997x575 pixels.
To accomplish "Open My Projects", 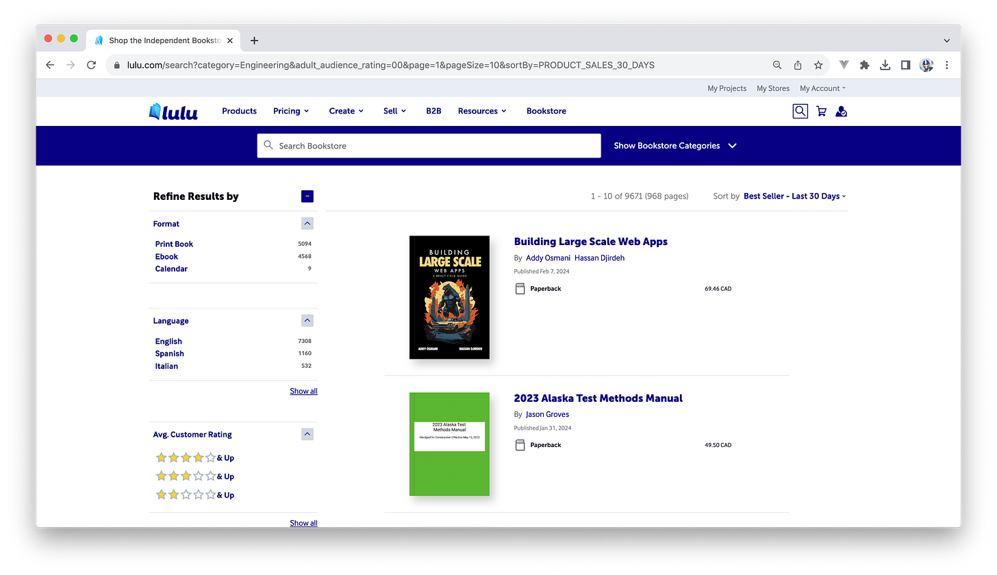I will [x=727, y=88].
